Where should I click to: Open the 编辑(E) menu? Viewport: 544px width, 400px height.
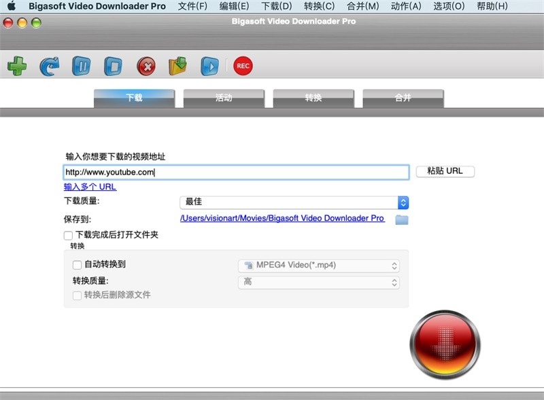(234, 6)
